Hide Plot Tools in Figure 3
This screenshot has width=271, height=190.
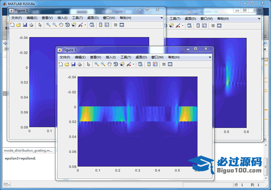pyautogui.click(x=164, y=64)
